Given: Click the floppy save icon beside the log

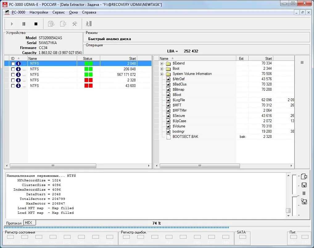Looking at the screenshot, I should (304, 185).
